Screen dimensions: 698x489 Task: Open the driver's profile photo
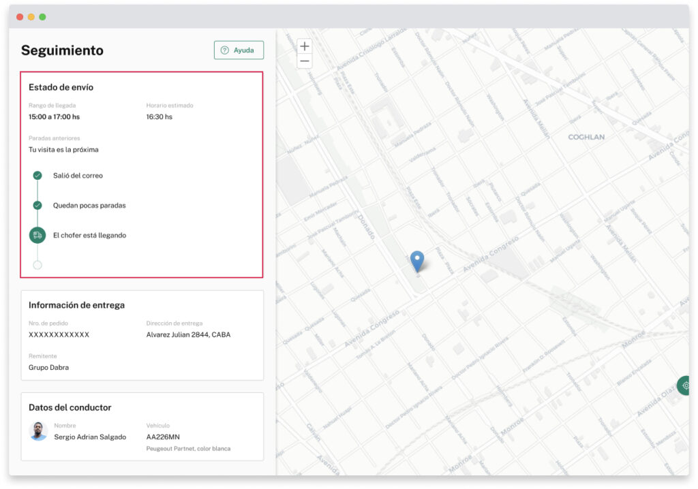click(x=38, y=431)
